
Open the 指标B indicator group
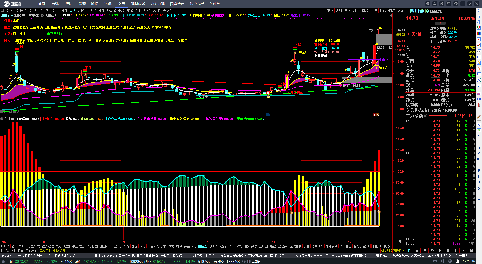(x=377, y=246)
